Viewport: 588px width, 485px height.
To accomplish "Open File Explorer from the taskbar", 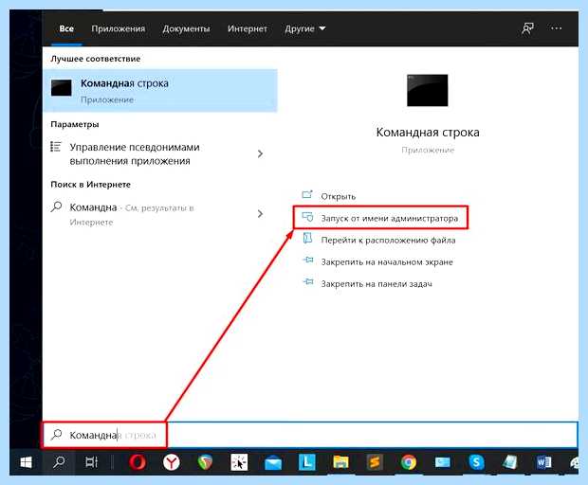I will tap(340, 462).
